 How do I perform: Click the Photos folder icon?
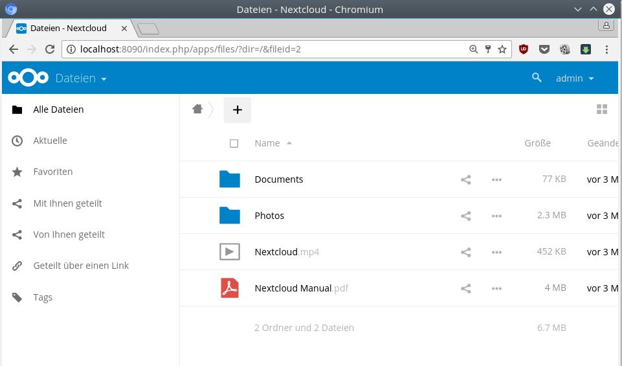click(230, 215)
